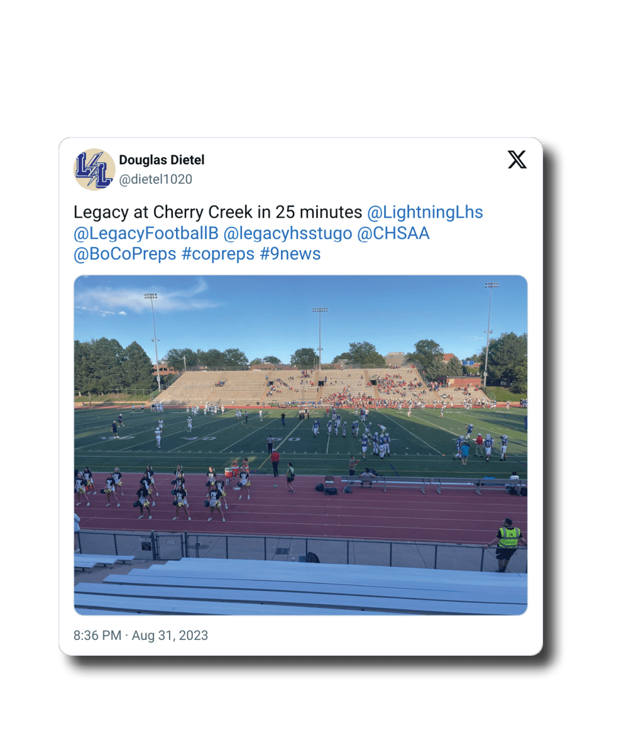Open the attached stadium photo
The image size is (626, 740).
[x=300, y=445]
